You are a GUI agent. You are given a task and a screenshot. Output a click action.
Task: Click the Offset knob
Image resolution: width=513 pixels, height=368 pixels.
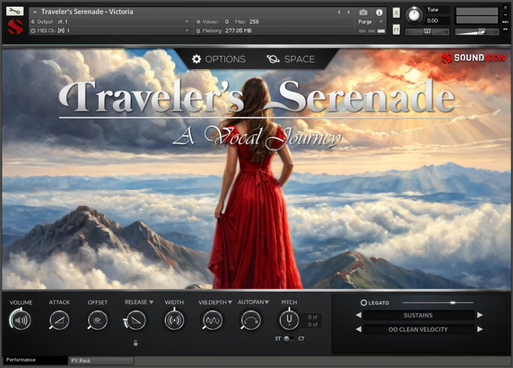coord(97,320)
